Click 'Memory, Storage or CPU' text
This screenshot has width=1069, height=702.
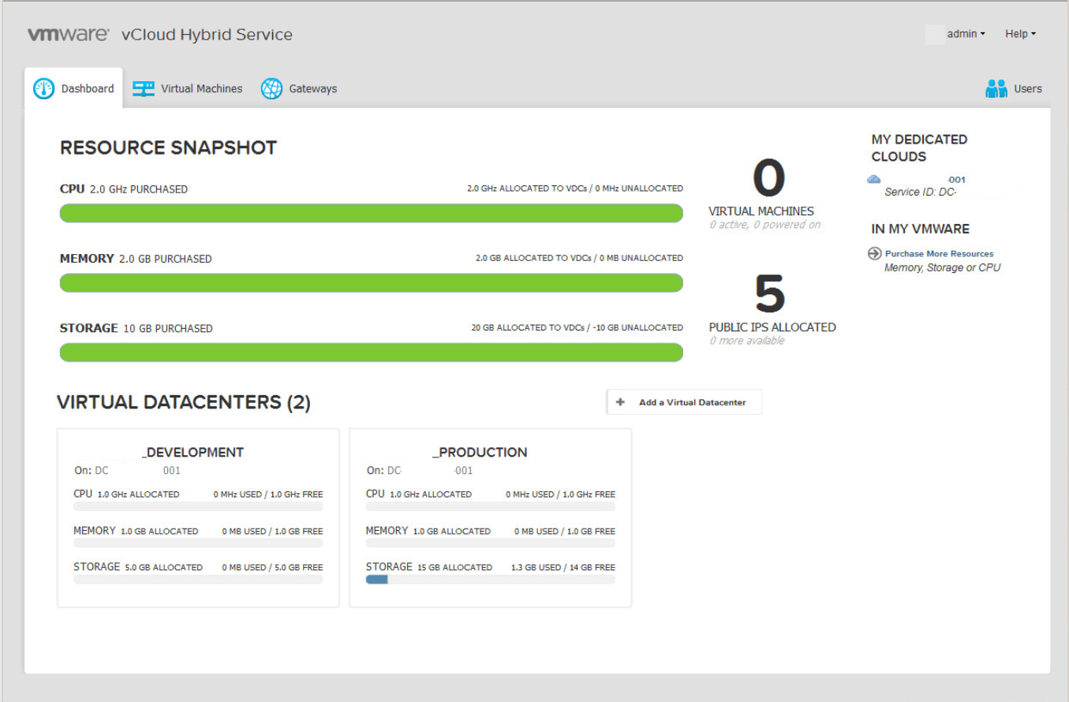(942, 268)
